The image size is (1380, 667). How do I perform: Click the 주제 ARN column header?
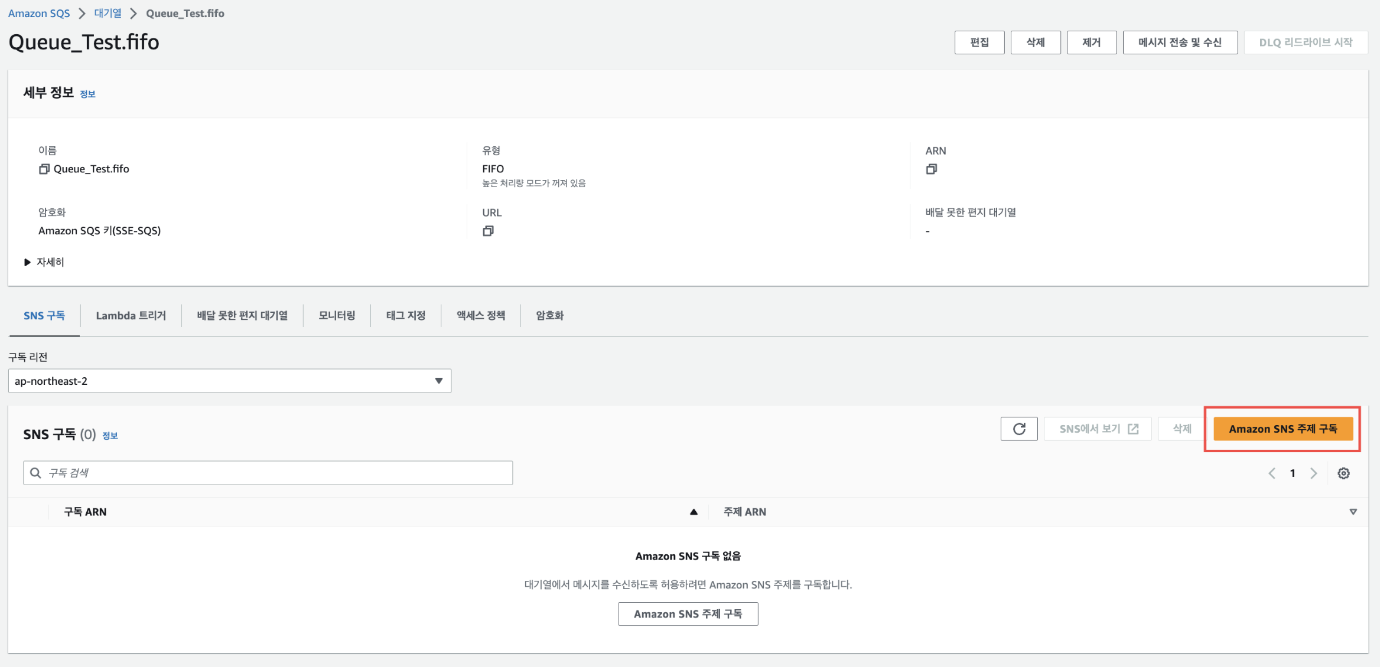[745, 512]
